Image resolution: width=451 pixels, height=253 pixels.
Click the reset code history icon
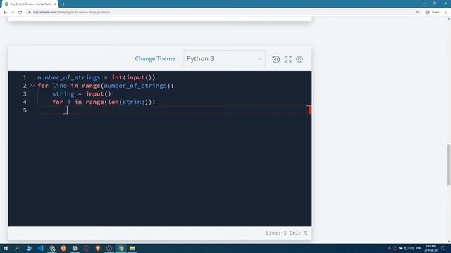tap(276, 59)
